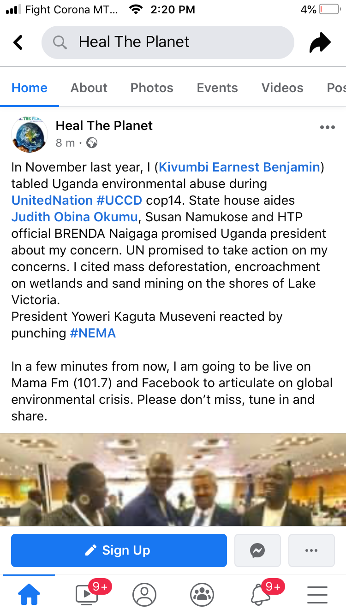Screen dimensions: 346x615
Task: Tap the #NEMA hashtag link
Action: [93, 333]
